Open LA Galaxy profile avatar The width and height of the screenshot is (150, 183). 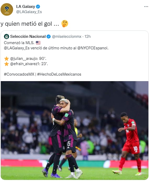[7, 9]
